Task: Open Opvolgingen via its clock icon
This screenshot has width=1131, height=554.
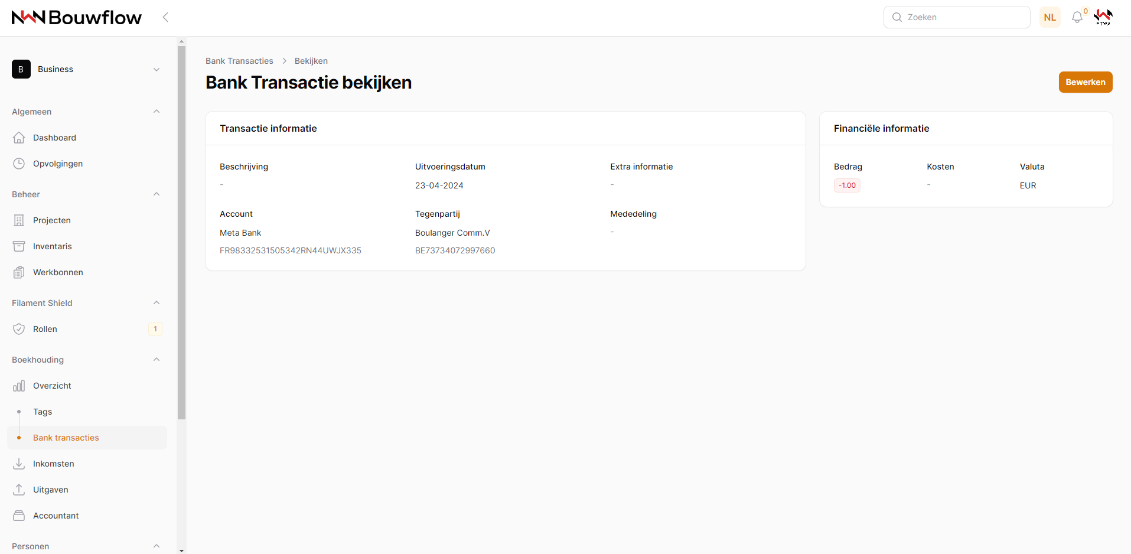Action: click(19, 164)
